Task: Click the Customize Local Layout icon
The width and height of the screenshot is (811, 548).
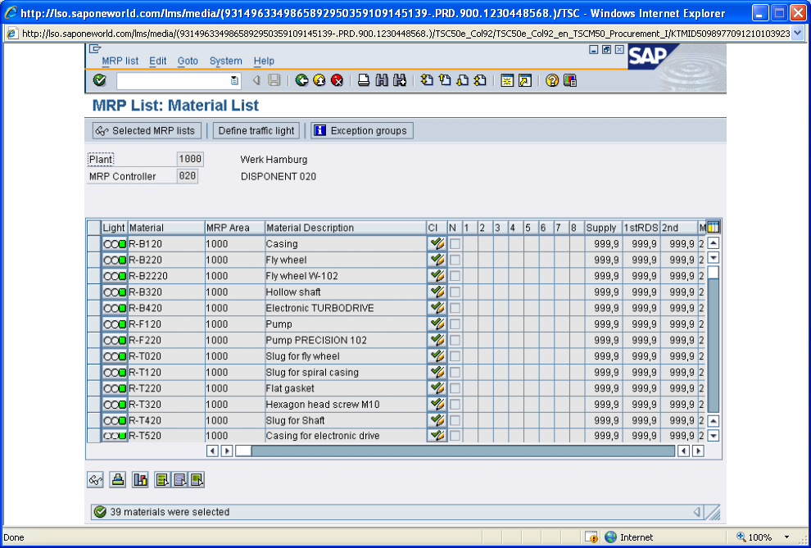Action: tap(570, 80)
